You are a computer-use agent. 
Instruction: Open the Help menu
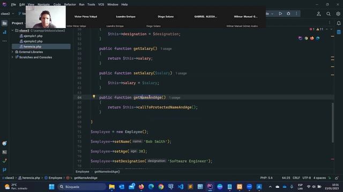pos(124,4)
